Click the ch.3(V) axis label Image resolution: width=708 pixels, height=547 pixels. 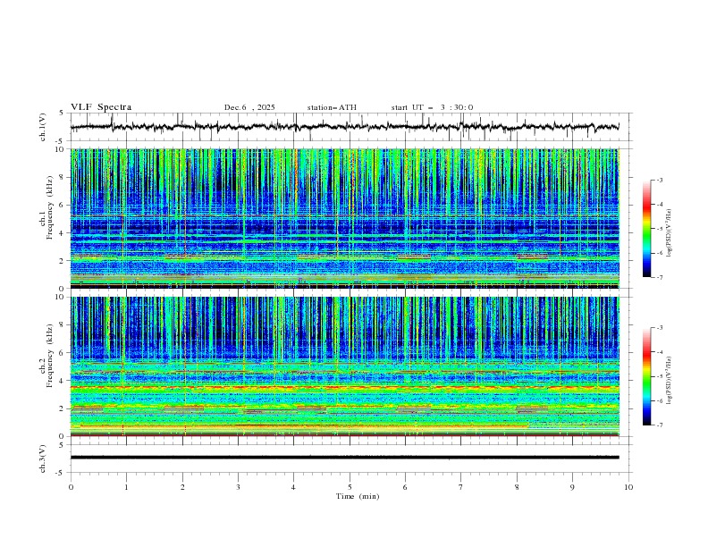(x=43, y=459)
